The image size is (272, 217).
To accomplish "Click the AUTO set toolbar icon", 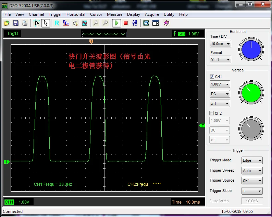I will 135,23.
